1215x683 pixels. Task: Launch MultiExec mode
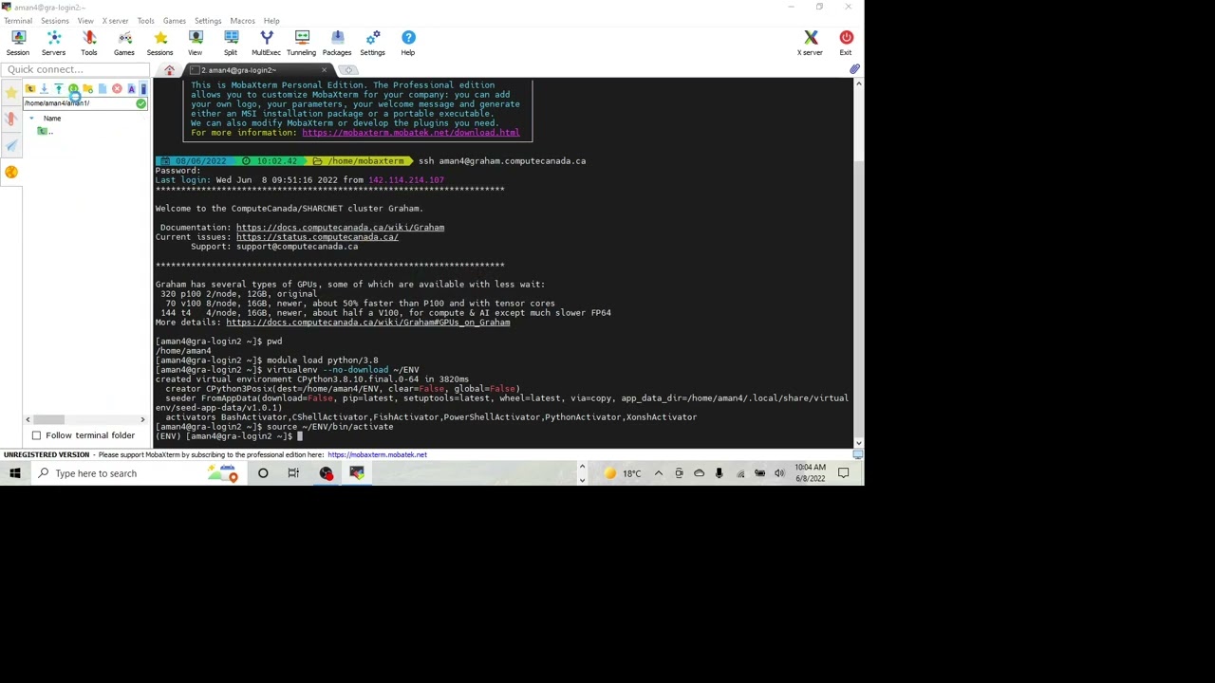pos(266,43)
